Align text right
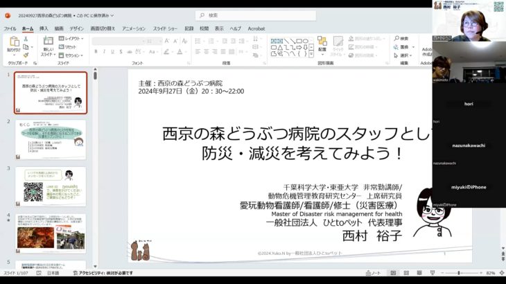 [x=215, y=51]
